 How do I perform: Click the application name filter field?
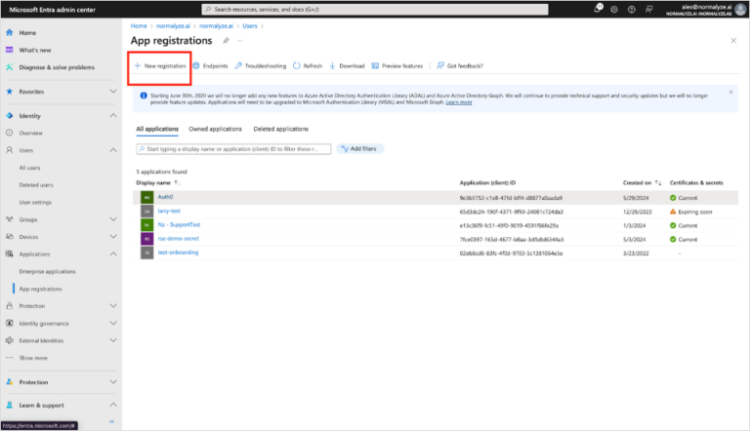pos(232,149)
